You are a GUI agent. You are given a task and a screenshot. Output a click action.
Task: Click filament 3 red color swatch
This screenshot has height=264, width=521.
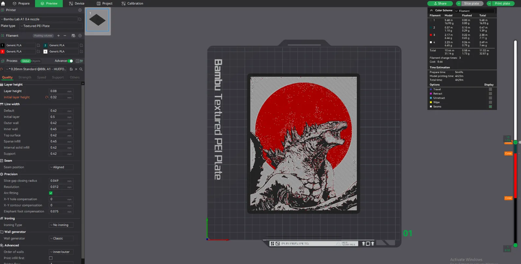point(2,51)
